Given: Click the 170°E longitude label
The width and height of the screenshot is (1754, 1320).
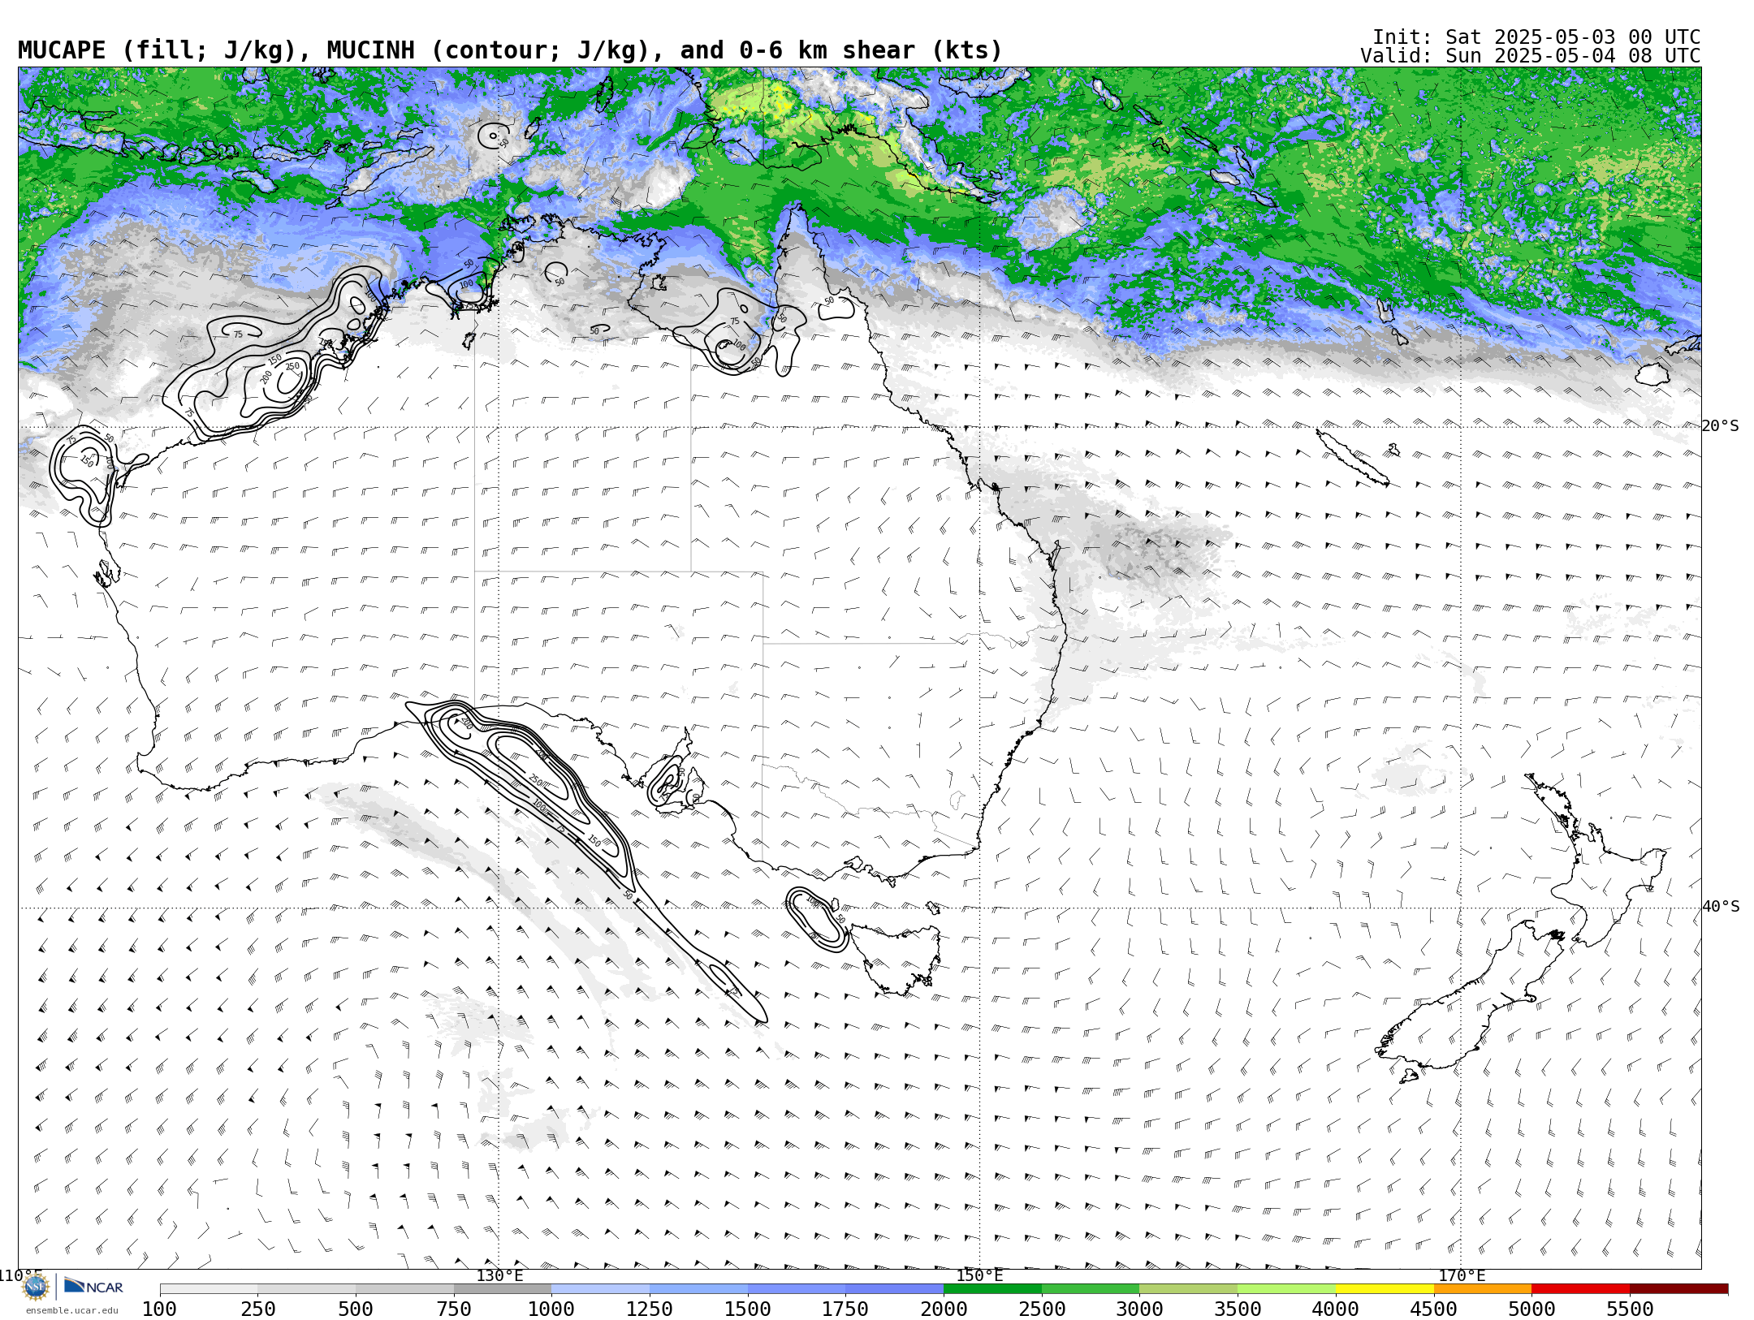Looking at the screenshot, I should point(1462,1275).
